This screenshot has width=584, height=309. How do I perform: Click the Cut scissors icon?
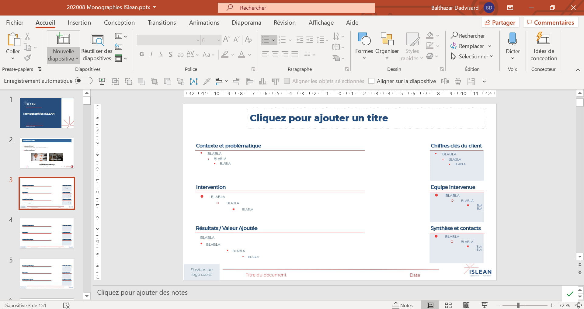pos(27,36)
